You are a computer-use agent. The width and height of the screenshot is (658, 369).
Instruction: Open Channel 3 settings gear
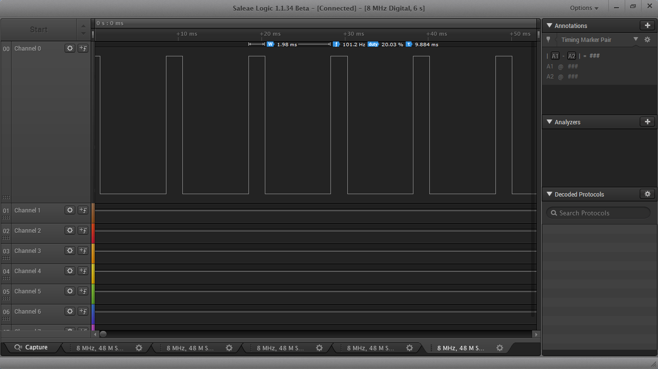coord(70,250)
